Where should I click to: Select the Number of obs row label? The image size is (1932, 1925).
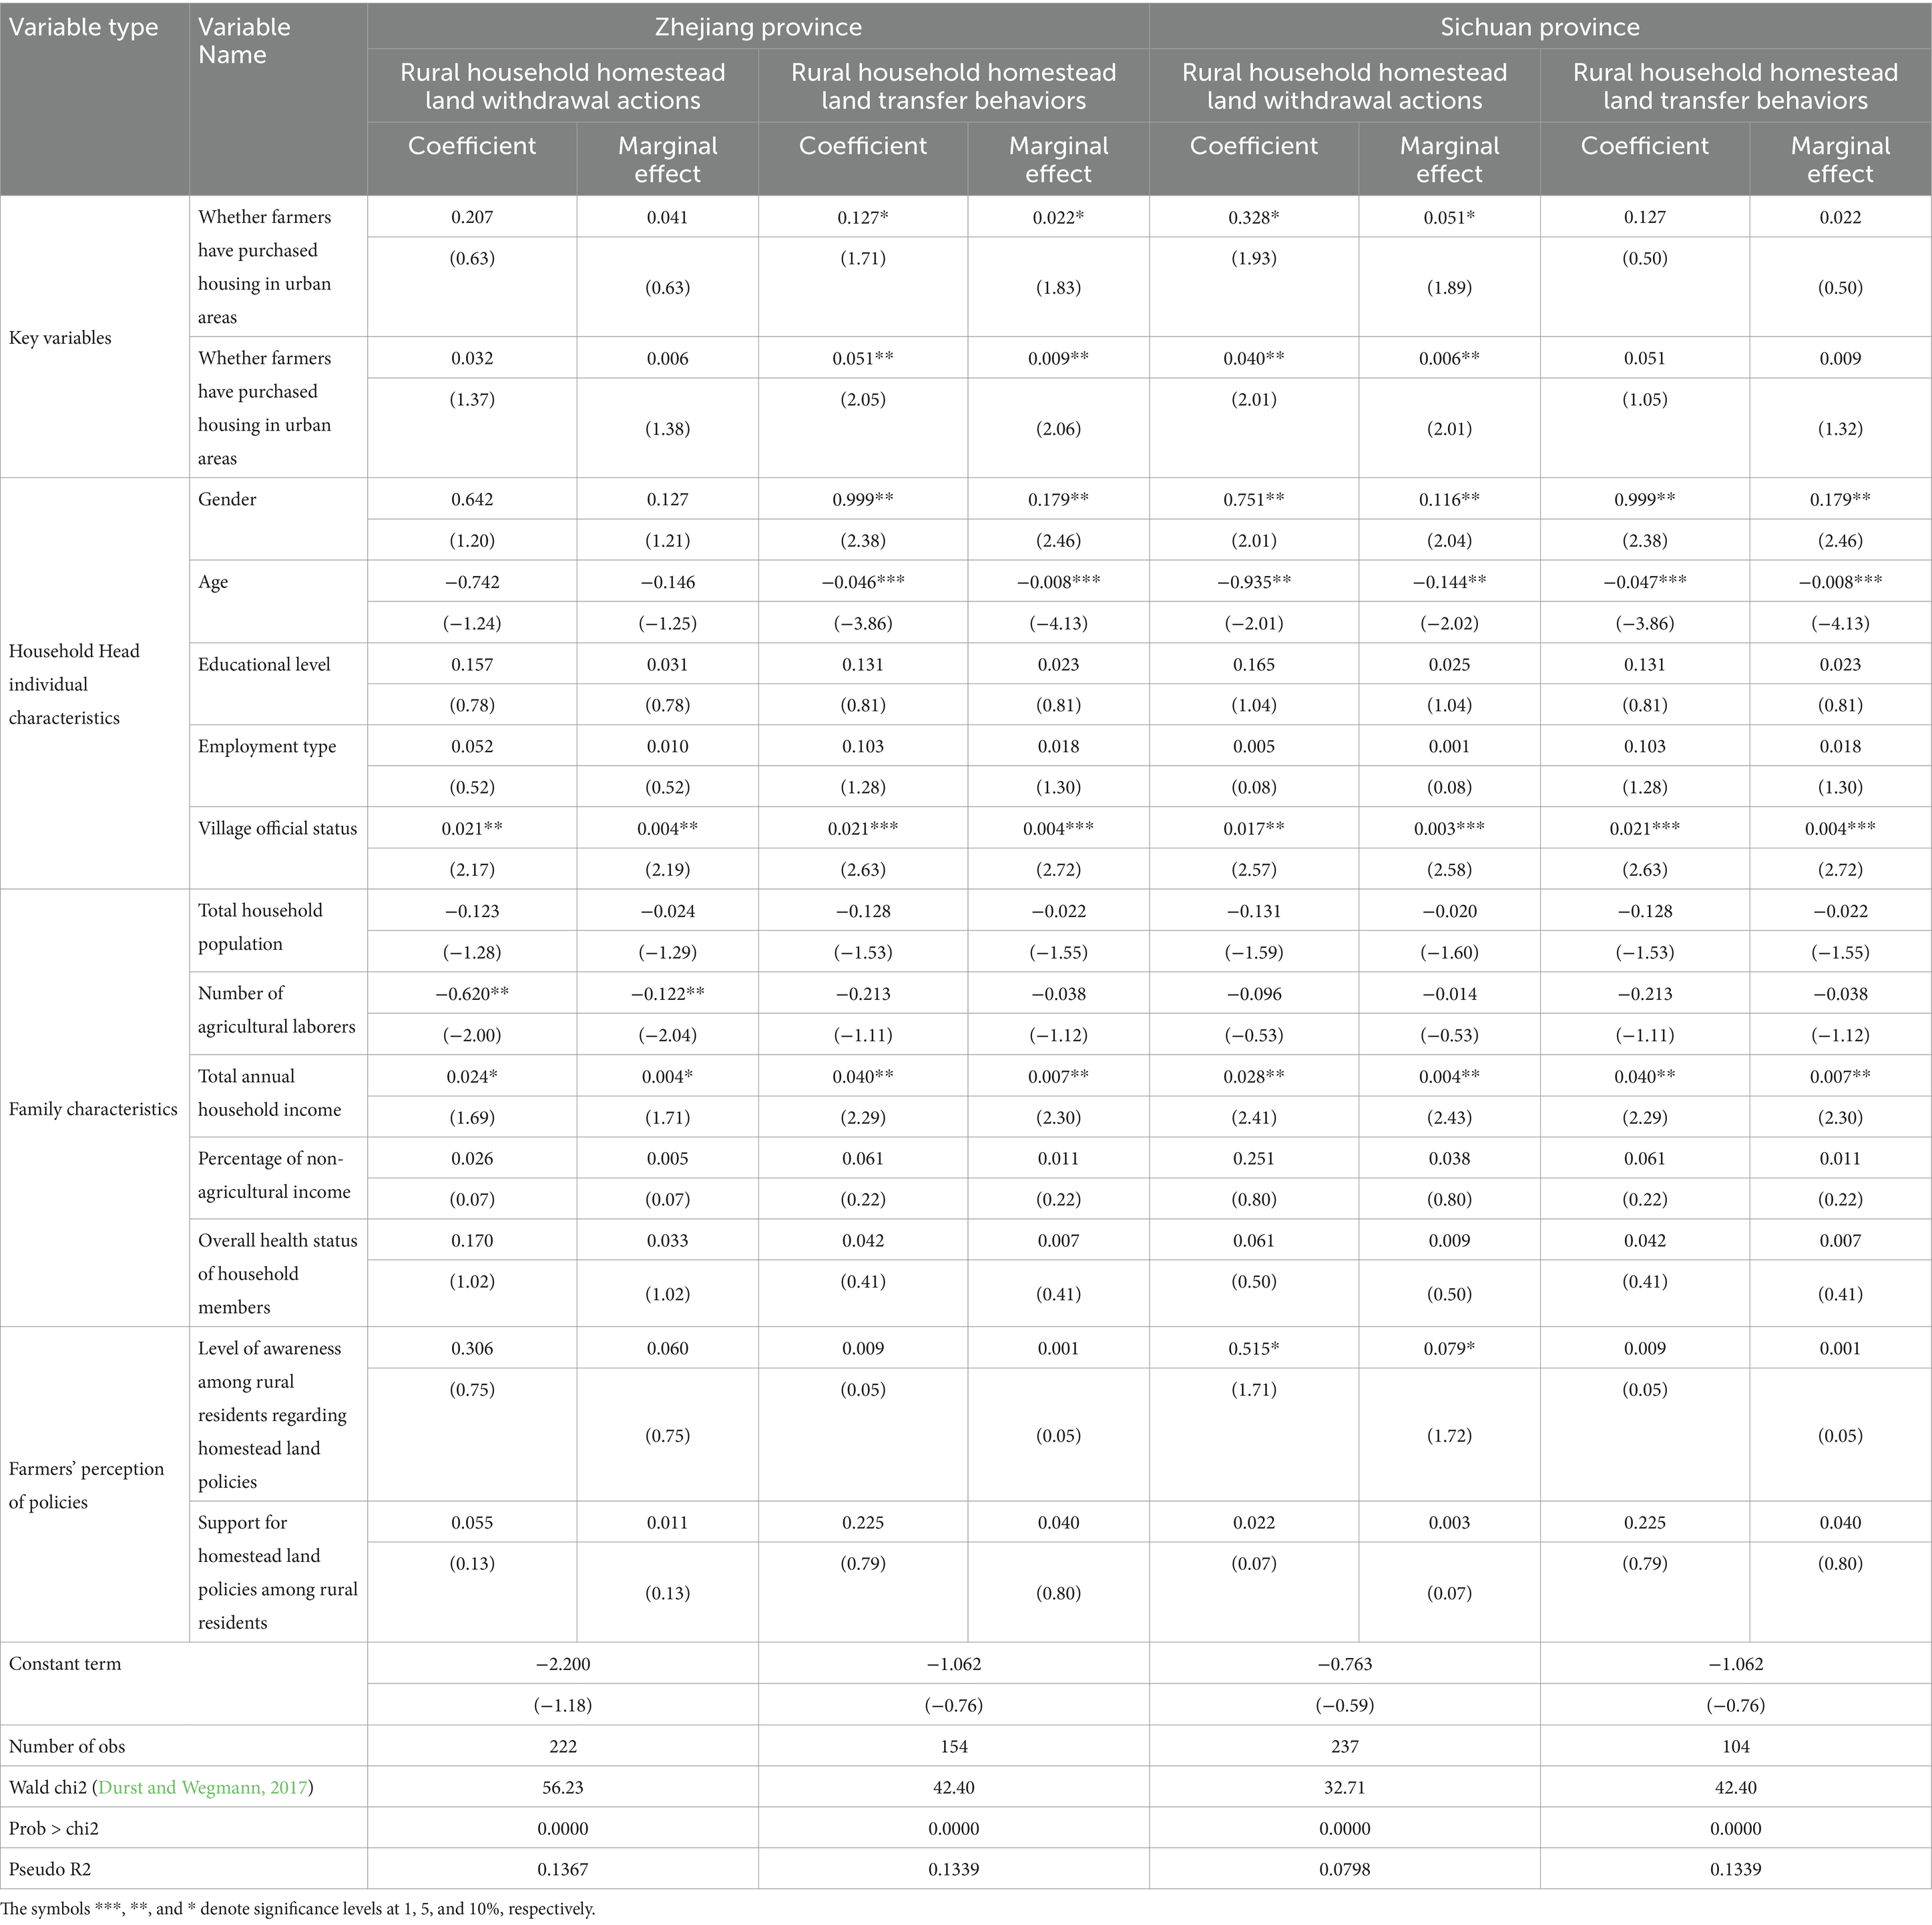pyautogui.click(x=68, y=1746)
